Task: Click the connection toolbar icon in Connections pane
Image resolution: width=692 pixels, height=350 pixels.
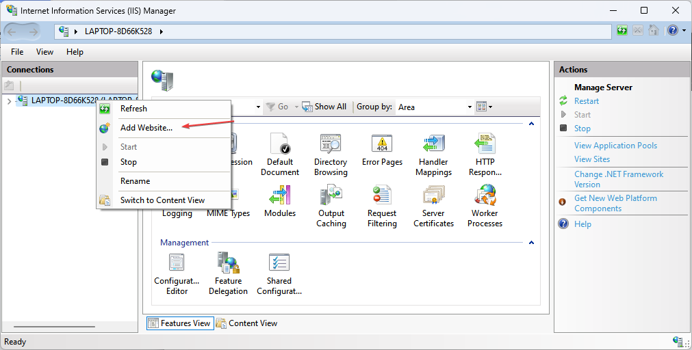Action: (10, 85)
